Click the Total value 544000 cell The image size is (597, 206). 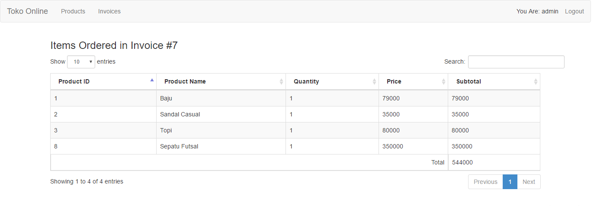coord(462,162)
